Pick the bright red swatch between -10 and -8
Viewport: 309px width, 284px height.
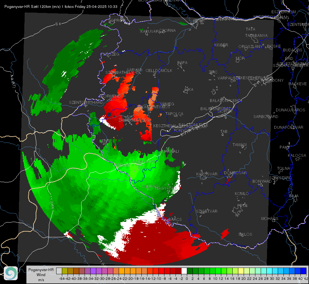(161, 271)
